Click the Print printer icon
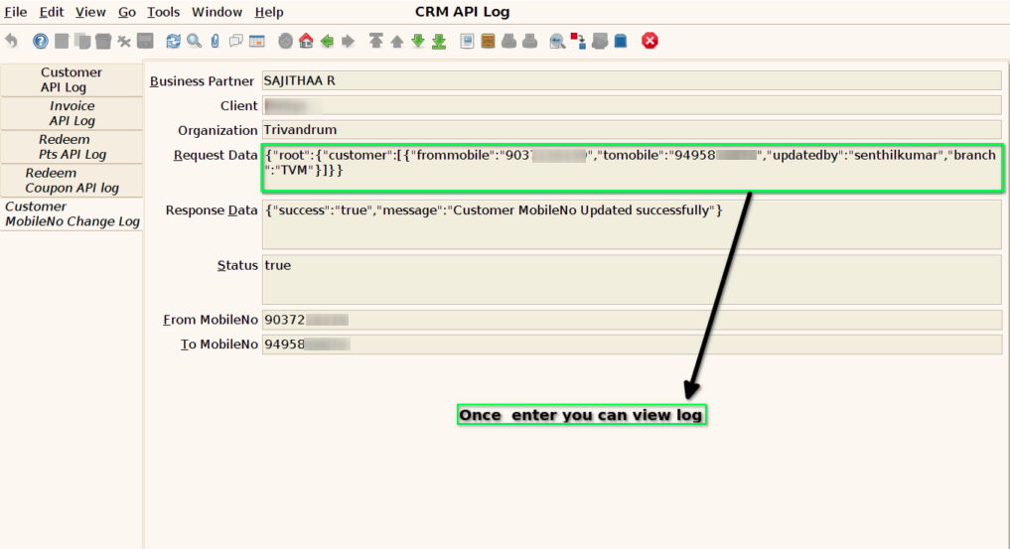The width and height of the screenshot is (1010, 549). tap(530, 41)
